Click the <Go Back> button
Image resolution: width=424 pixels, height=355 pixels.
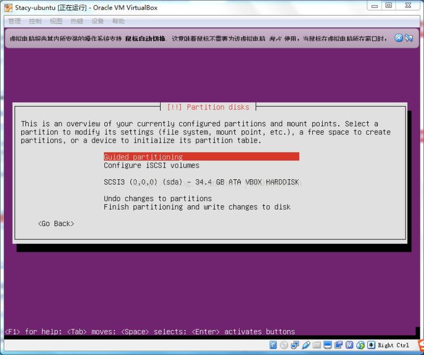pos(56,224)
